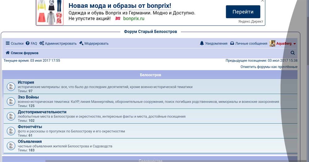Click Отметить форумы как прочтённые link
The image size is (309, 162).
pos(269,67)
